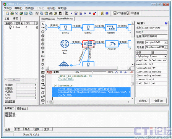
Task: Switch to the 程序输出 output tab
Action: pyautogui.click(x=21, y=108)
